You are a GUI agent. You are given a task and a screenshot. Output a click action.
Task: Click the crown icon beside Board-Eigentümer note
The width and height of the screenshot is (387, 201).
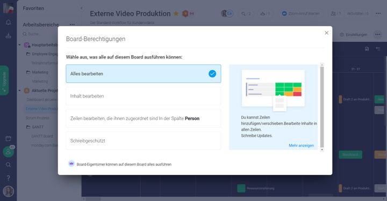(71, 164)
